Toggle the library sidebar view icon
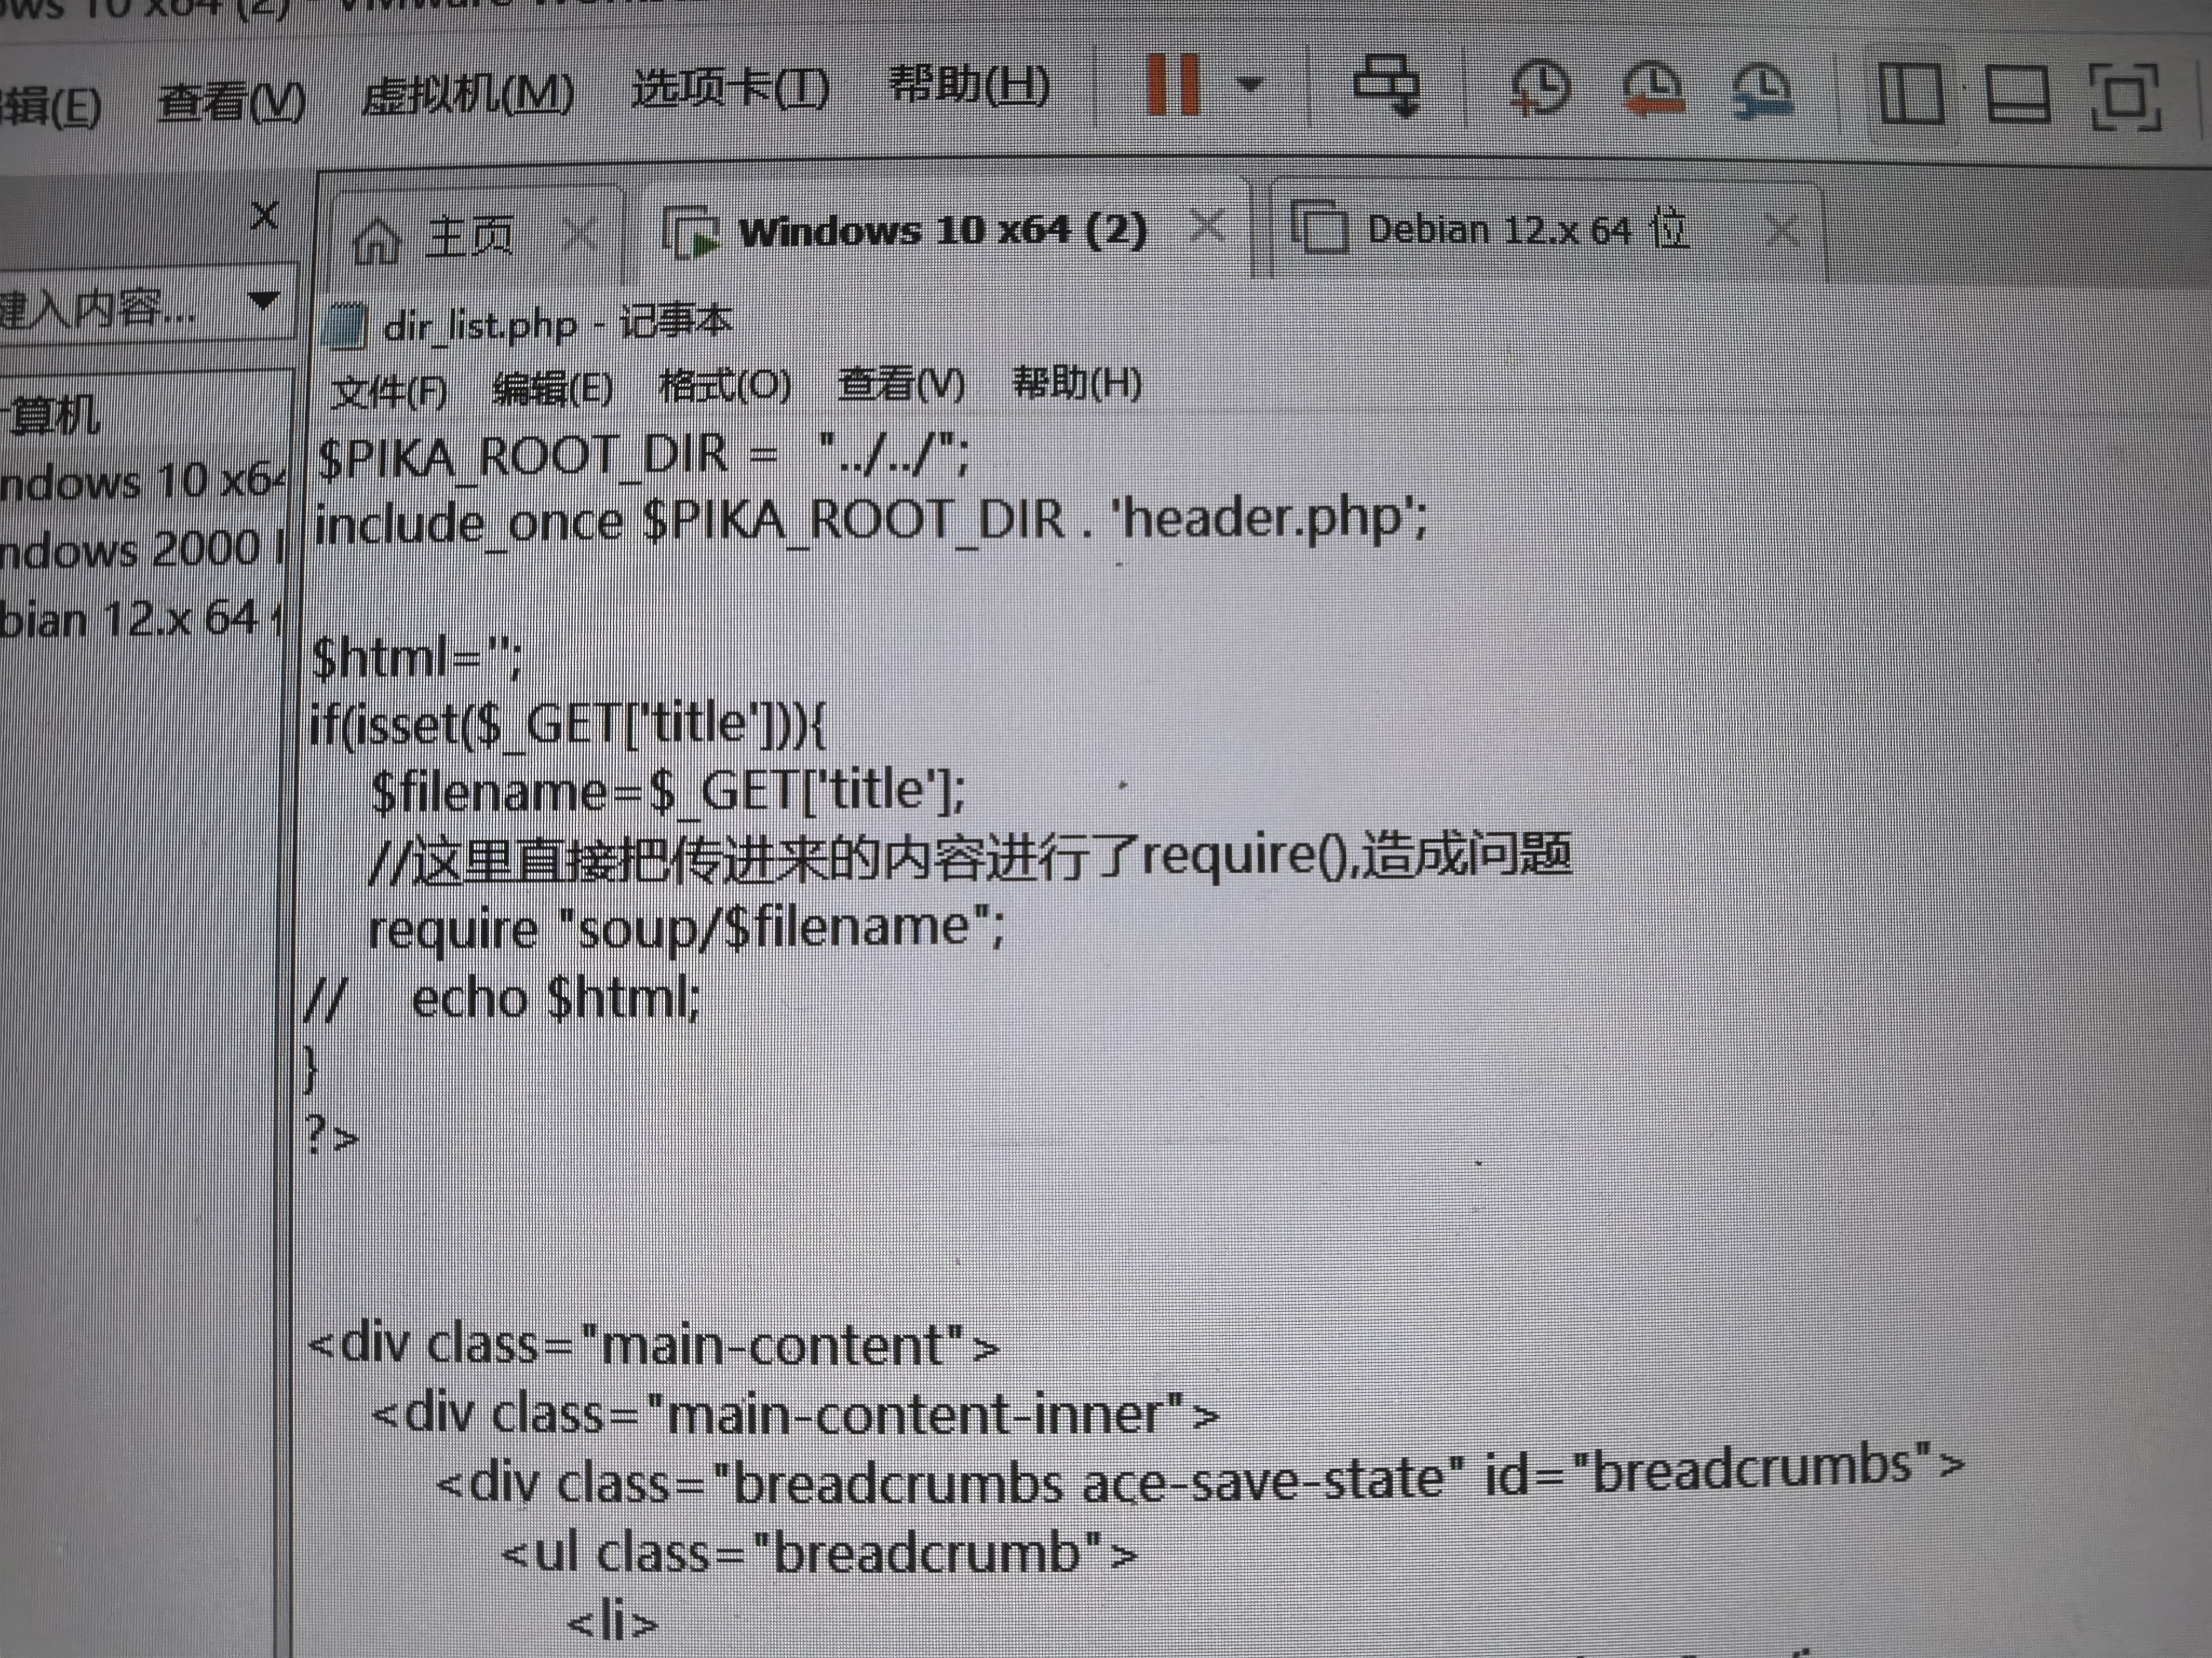This screenshot has width=2212, height=1658. [x=1911, y=94]
